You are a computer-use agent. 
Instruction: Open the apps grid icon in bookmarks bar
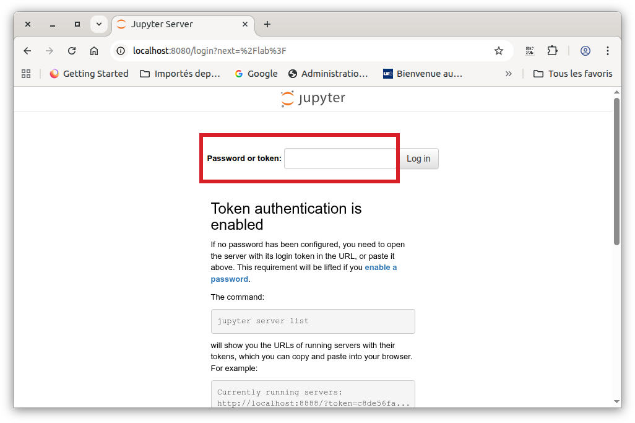point(26,74)
